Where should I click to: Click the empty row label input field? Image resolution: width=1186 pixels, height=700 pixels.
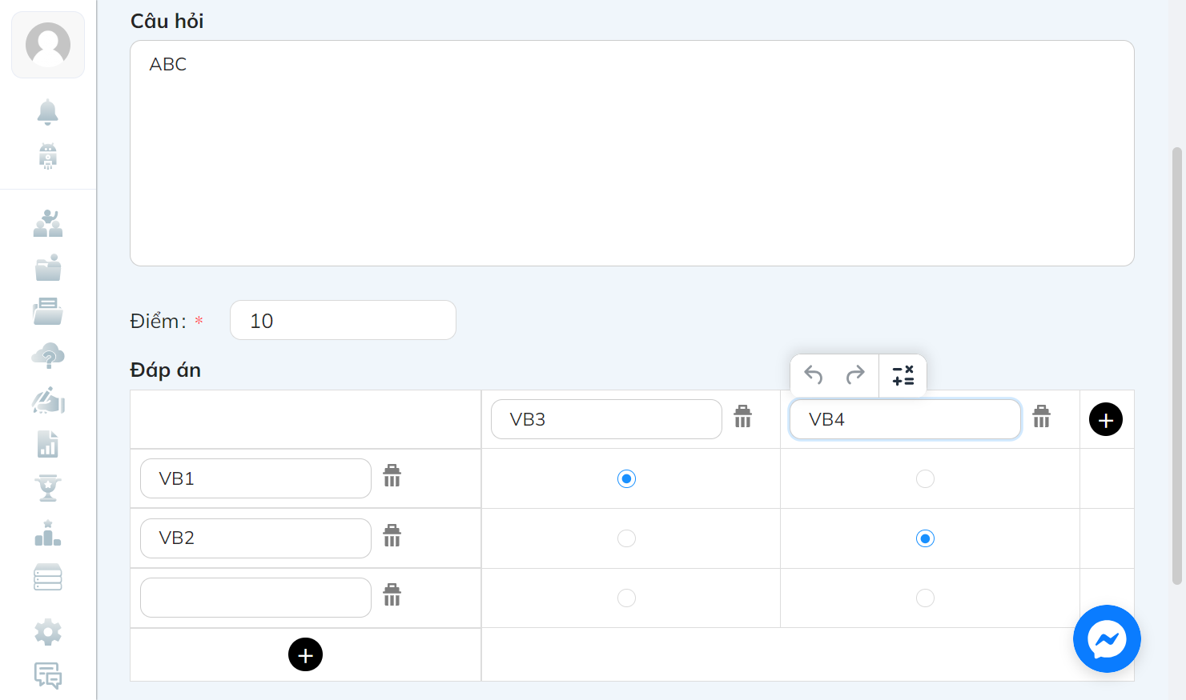[255, 598]
